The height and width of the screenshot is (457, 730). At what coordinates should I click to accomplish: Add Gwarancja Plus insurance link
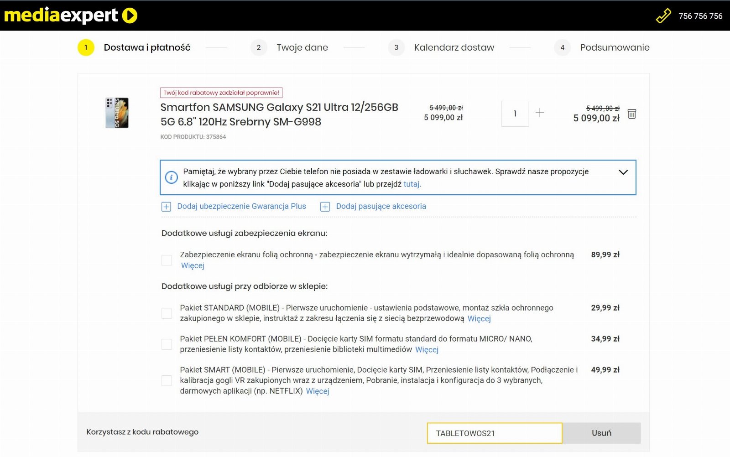pyautogui.click(x=241, y=206)
